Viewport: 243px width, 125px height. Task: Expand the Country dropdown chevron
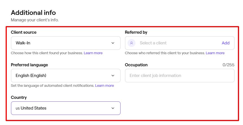point(113,108)
